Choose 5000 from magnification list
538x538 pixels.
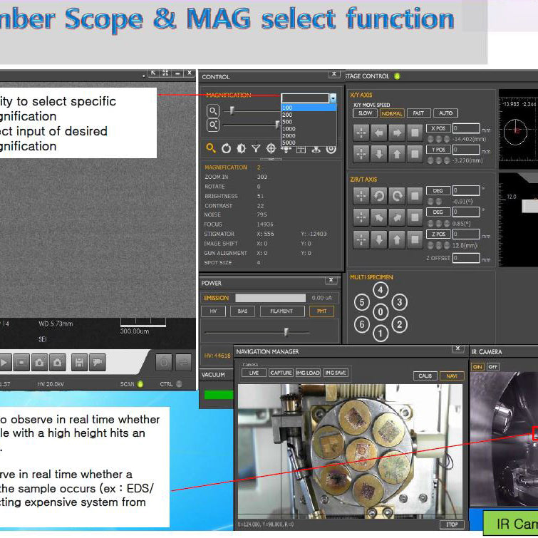309,143
